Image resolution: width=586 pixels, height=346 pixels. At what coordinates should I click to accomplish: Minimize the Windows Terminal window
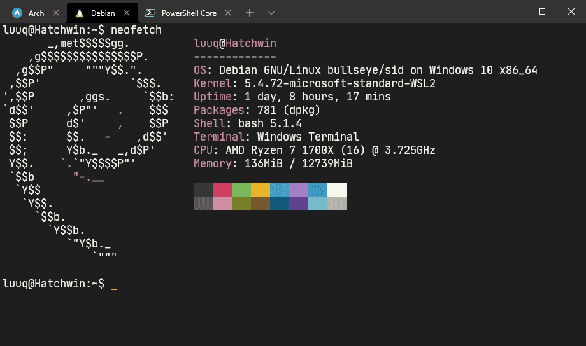point(513,11)
